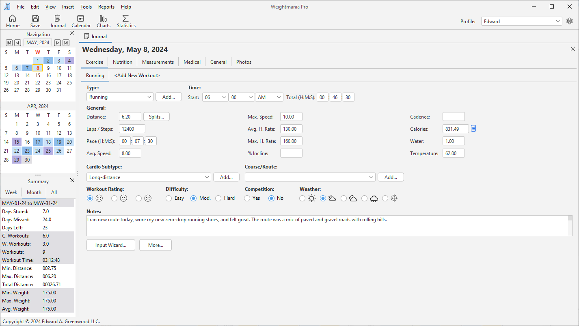Expand the Course/Route dropdown
The height and width of the screenshot is (326, 579).
click(x=310, y=177)
